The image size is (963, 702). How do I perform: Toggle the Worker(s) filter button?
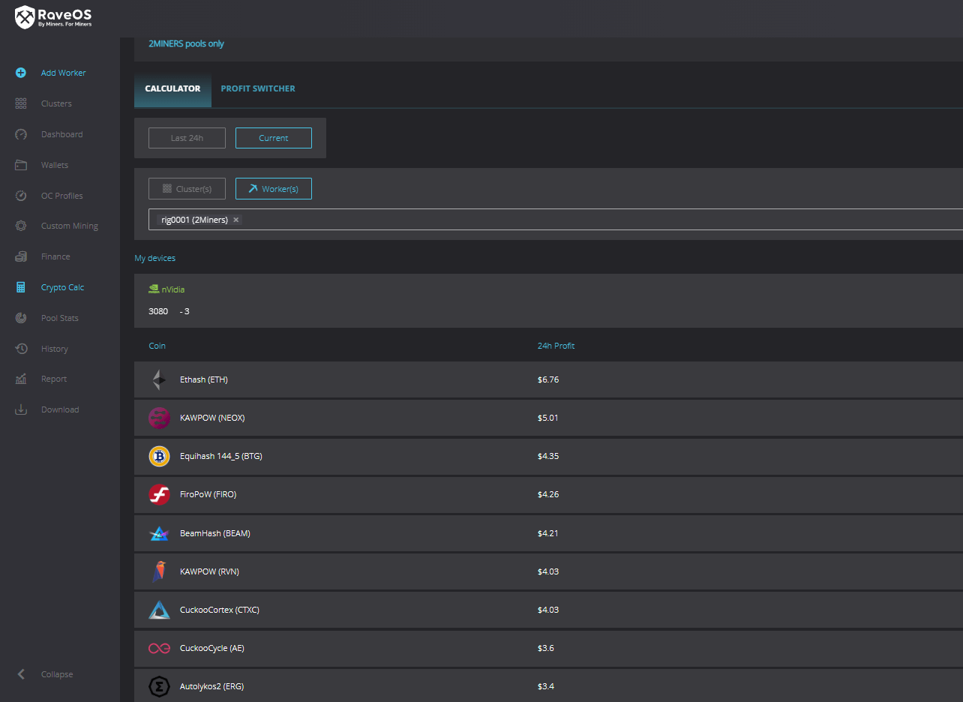pos(273,189)
